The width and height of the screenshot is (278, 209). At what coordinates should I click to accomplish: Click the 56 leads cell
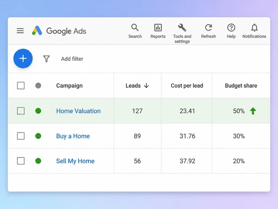click(137, 161)
